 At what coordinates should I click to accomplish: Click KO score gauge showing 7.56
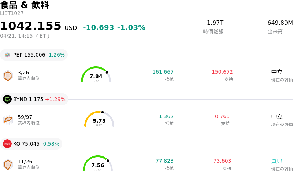(98, 164)
